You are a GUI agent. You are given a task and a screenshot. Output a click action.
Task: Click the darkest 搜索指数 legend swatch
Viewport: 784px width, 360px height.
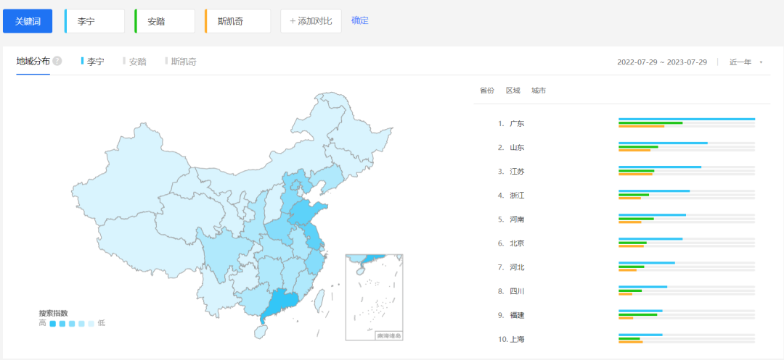[x=53, y=324]
